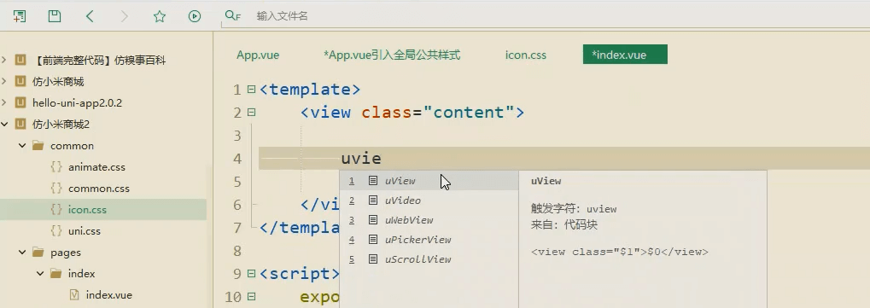Go back with the left arrow
This screenshot has height=308, width=870.
pyautogui.click(x=90, y=16)
